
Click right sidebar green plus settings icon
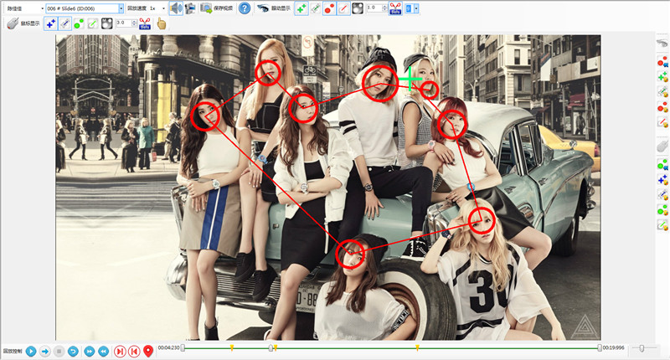662,77
